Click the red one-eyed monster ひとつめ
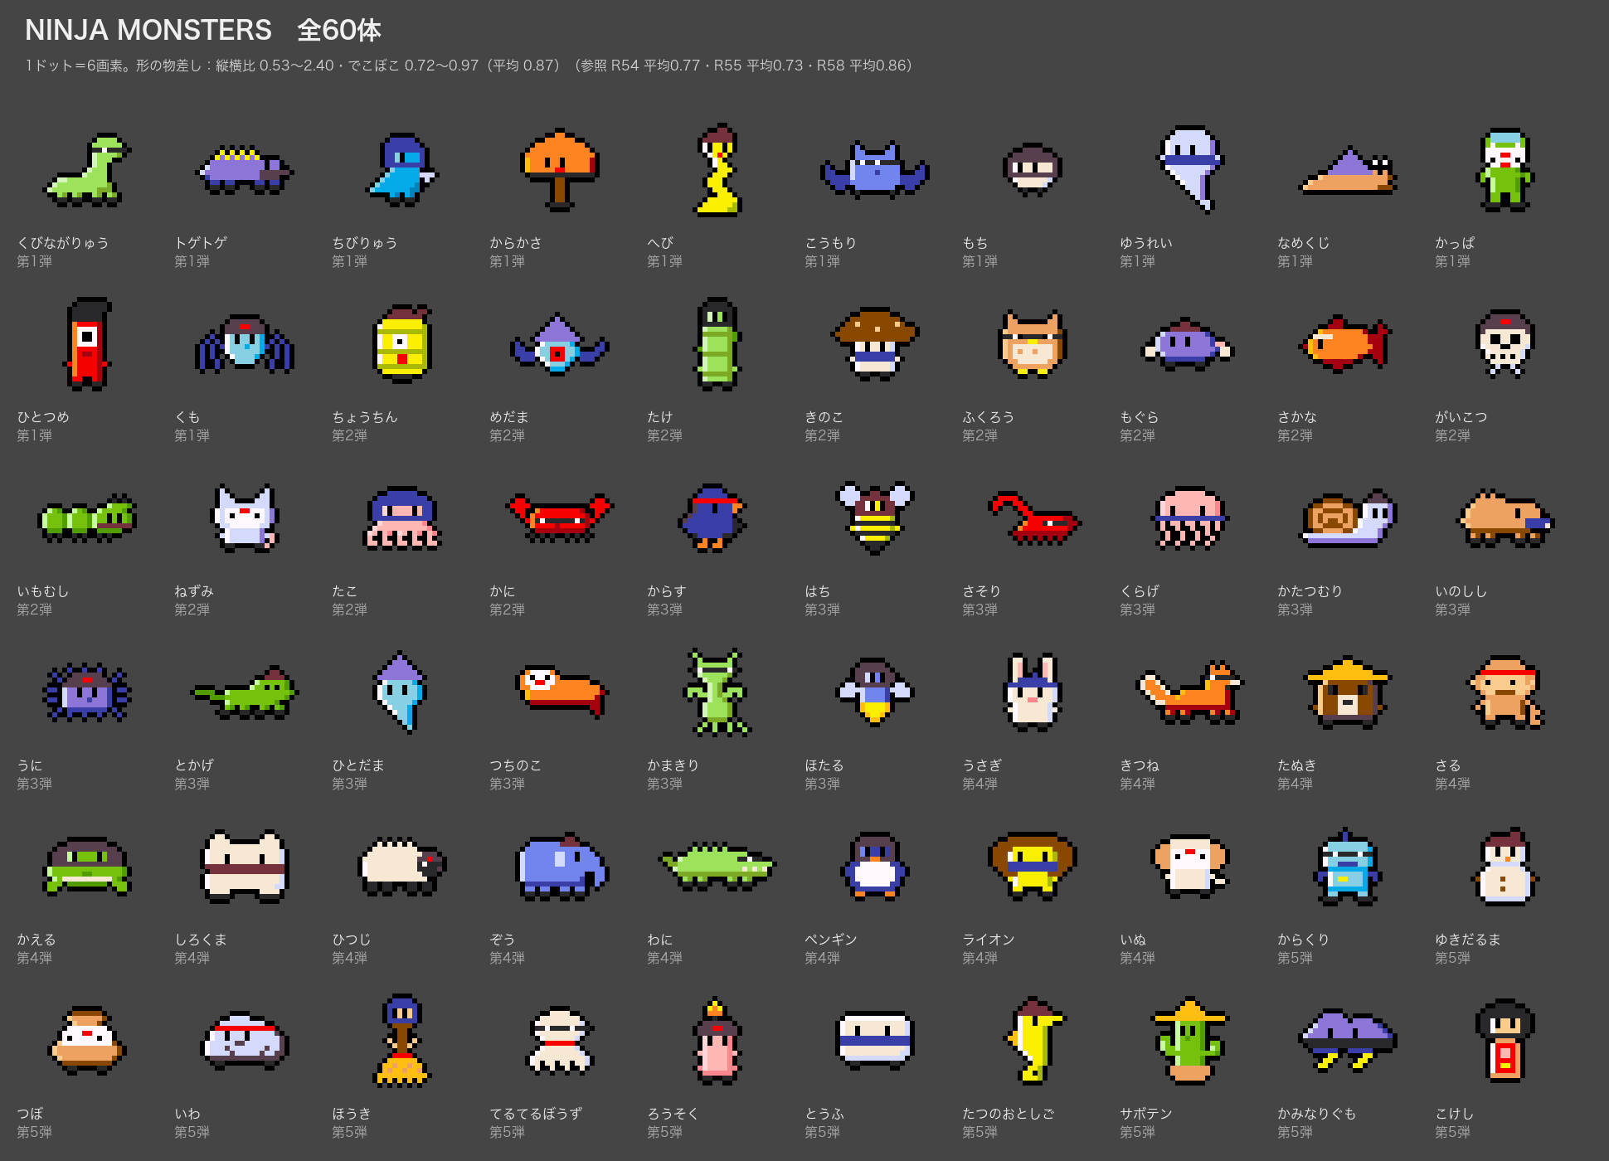The image size is (1609, 1161). pos(87,344)
